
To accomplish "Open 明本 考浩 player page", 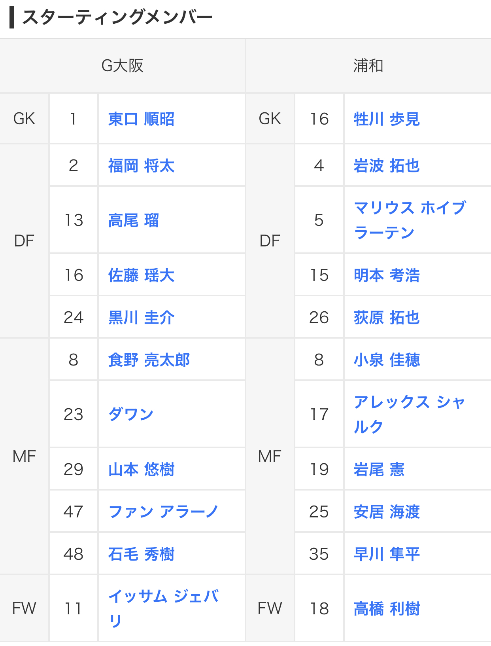I will pos(386,275).
